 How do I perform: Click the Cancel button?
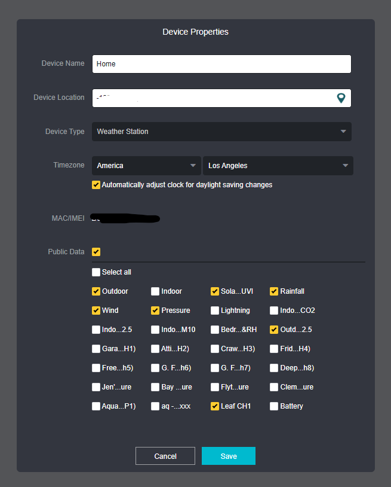click(x=165, y=456)
